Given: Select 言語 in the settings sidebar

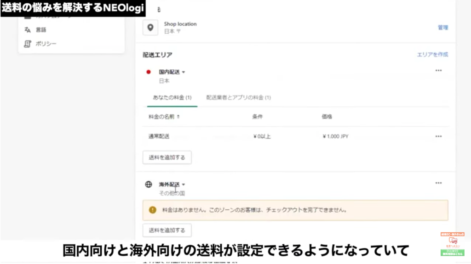Looking at the screenshot, I should click(x=41, y=30).
